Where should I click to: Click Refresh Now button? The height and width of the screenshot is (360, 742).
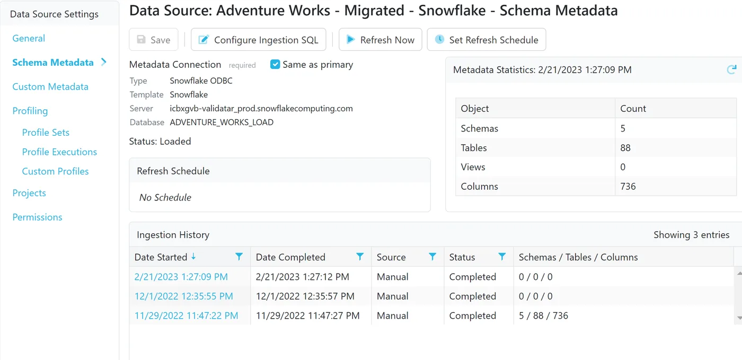point(381,40)
